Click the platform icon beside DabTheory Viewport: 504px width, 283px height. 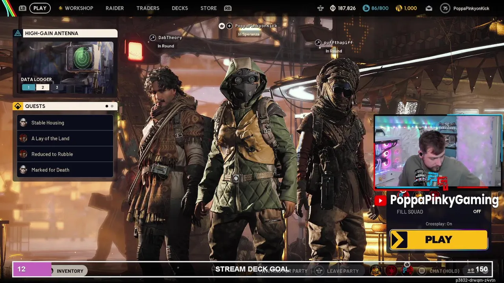click(153, 38)
